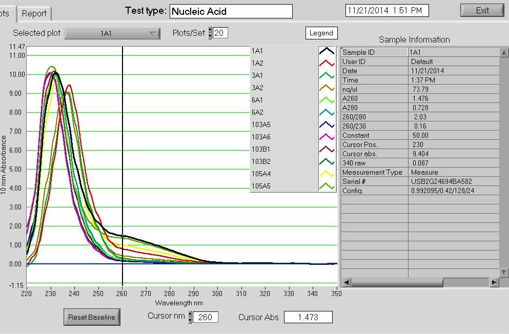Click the red line icon for 1A2

click(x=327, y=63)
